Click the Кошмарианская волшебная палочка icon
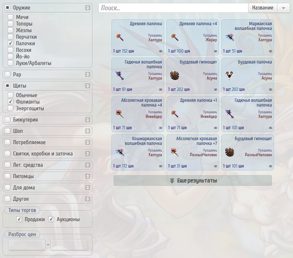This screenshot has width=293, height=258. pyautogui.click(x=119, y=152)
